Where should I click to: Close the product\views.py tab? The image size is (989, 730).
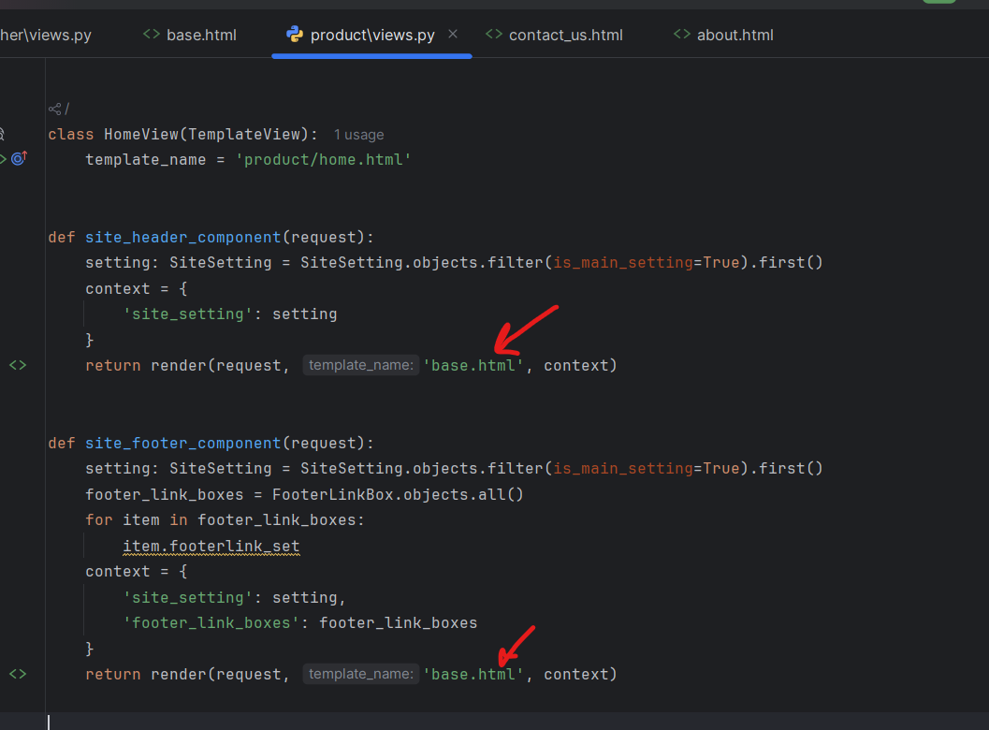coord(453,34)
